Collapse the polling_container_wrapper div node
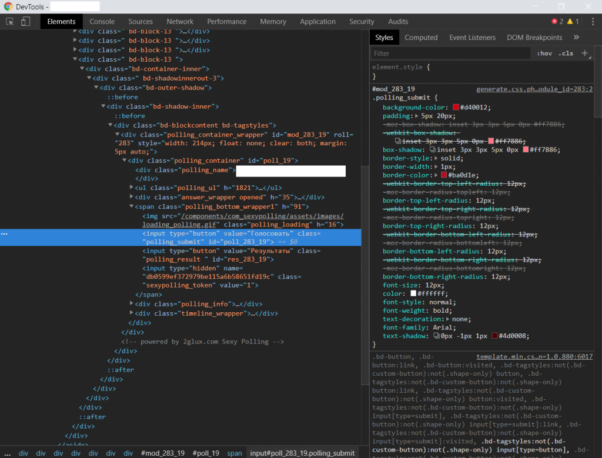Screen dimensions: 602x458 coord(118,135)
